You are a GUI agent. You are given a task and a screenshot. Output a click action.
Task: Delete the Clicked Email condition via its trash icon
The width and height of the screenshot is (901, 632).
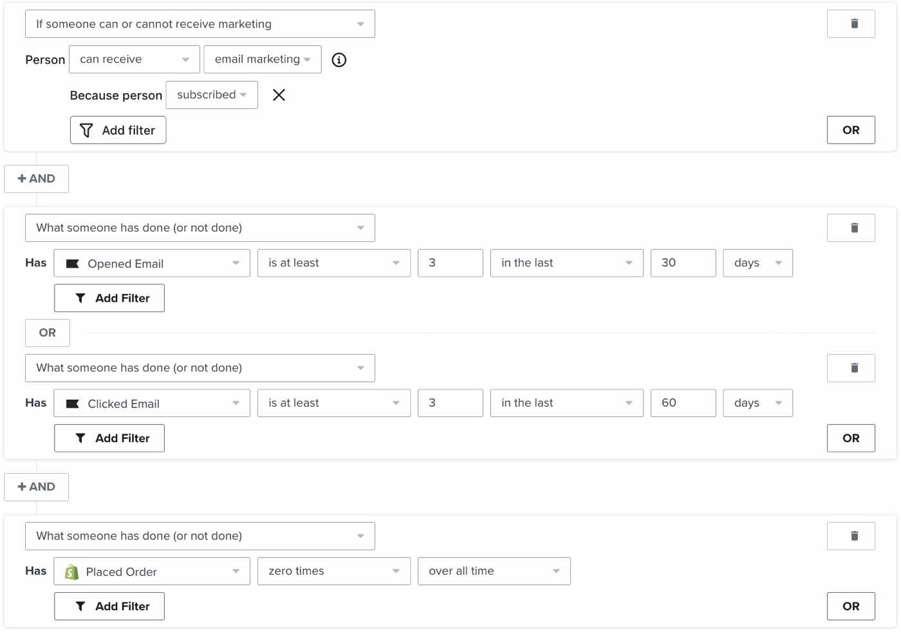coord(851,368)
